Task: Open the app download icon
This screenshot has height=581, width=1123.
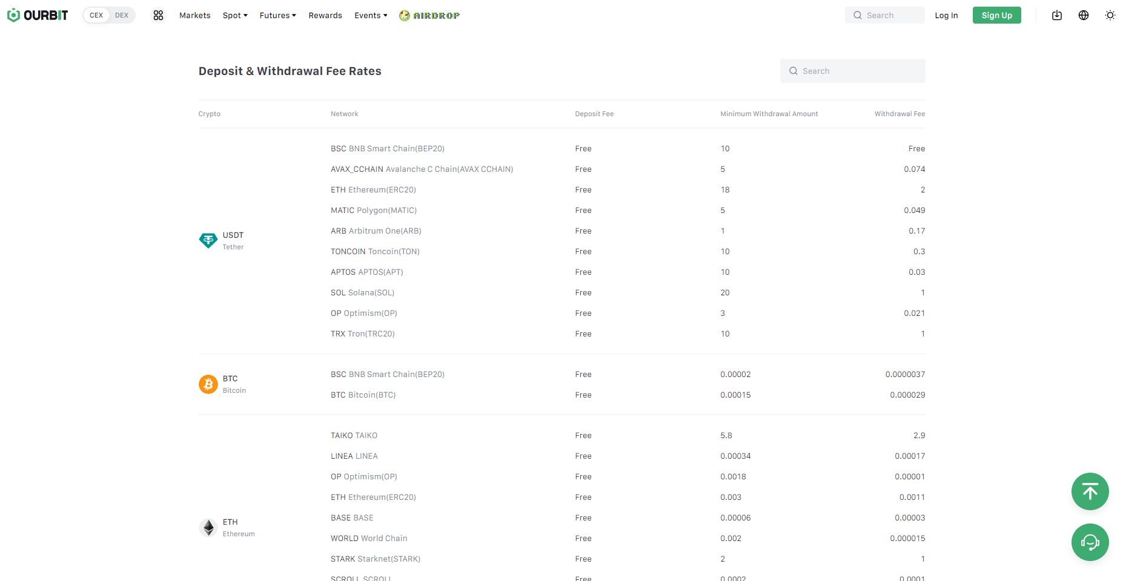Action: (x=1057, y=15)
